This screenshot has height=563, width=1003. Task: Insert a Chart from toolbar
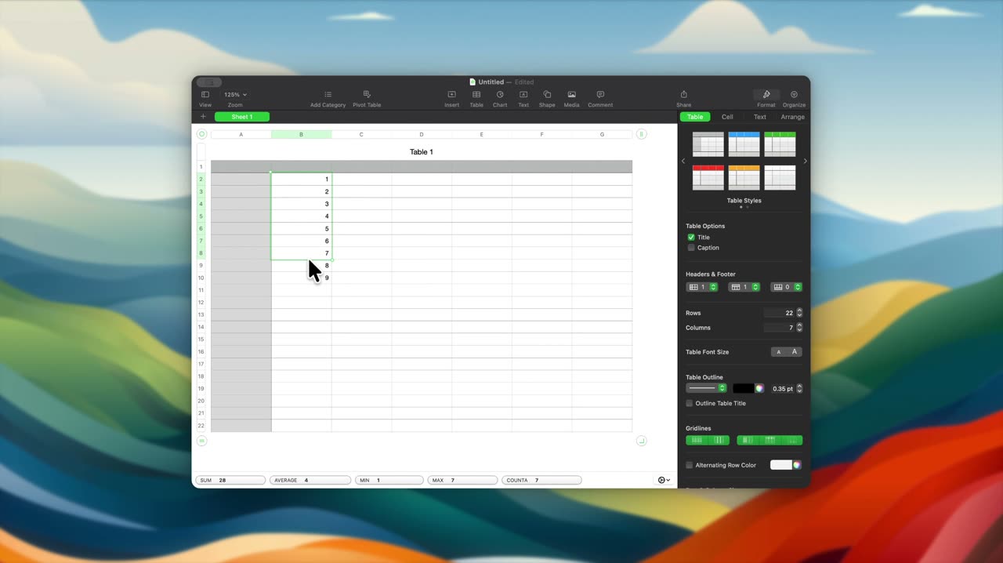tap(500, 95)
